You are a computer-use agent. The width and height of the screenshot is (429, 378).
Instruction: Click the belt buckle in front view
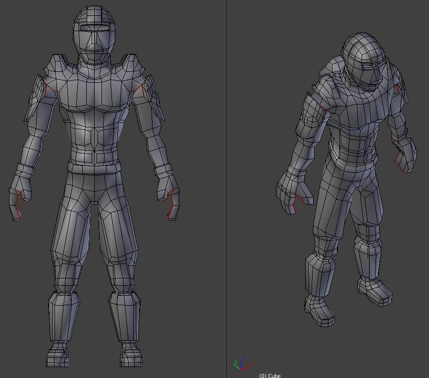95,159
